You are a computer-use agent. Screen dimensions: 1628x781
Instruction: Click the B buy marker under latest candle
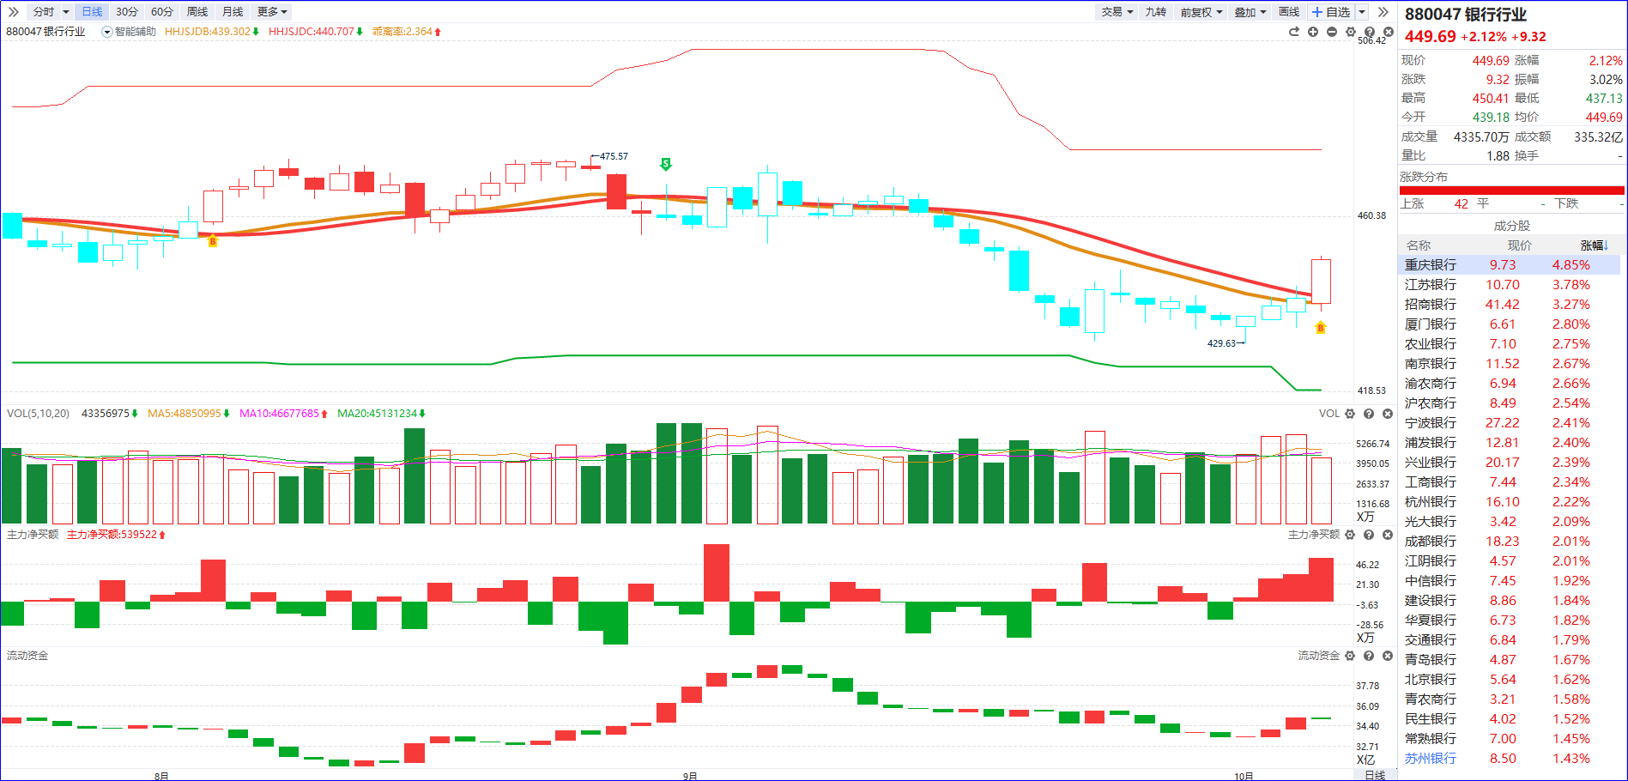tap(1321, 328)
